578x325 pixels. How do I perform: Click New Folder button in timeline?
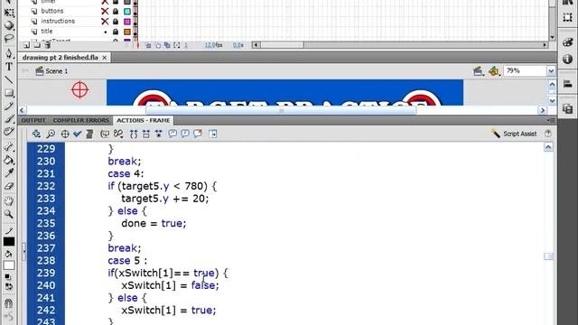coord(37,45)
